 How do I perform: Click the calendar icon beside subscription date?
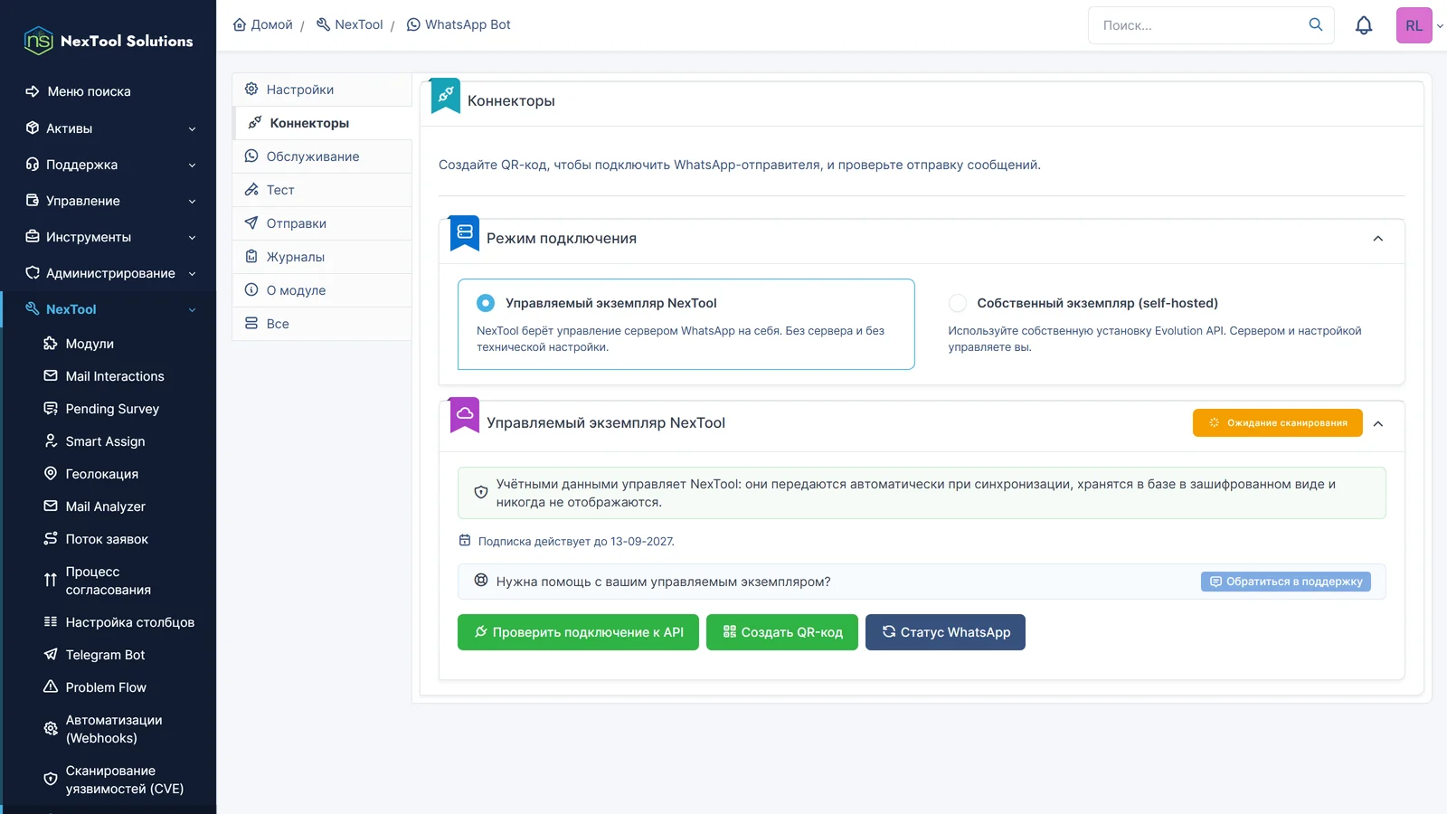465,540
